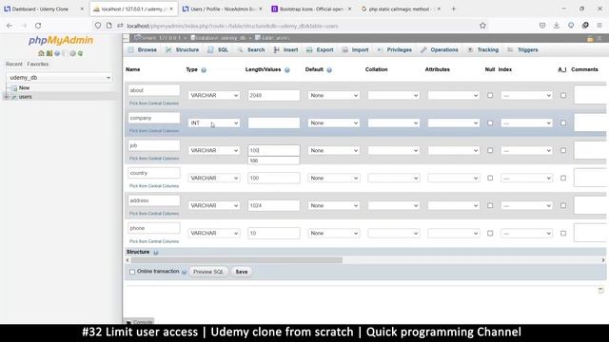This screenshot has width=609, height=342.
Task: Open the browser downloads icon
Action: 556,26
